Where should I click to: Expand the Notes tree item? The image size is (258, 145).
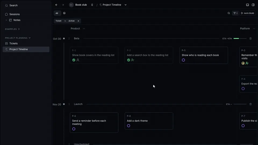click(x=6, y=20)
